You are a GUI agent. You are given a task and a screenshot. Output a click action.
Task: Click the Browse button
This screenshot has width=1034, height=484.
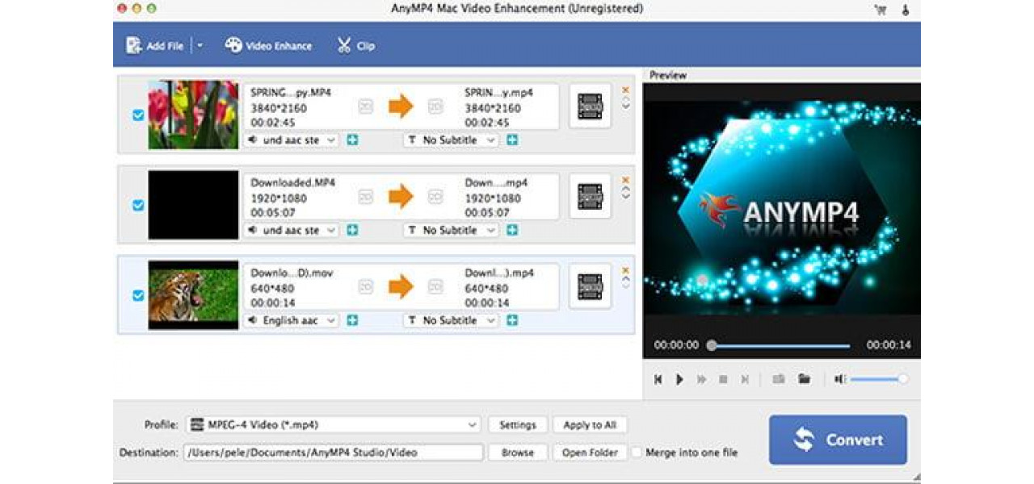click(518, 453)
